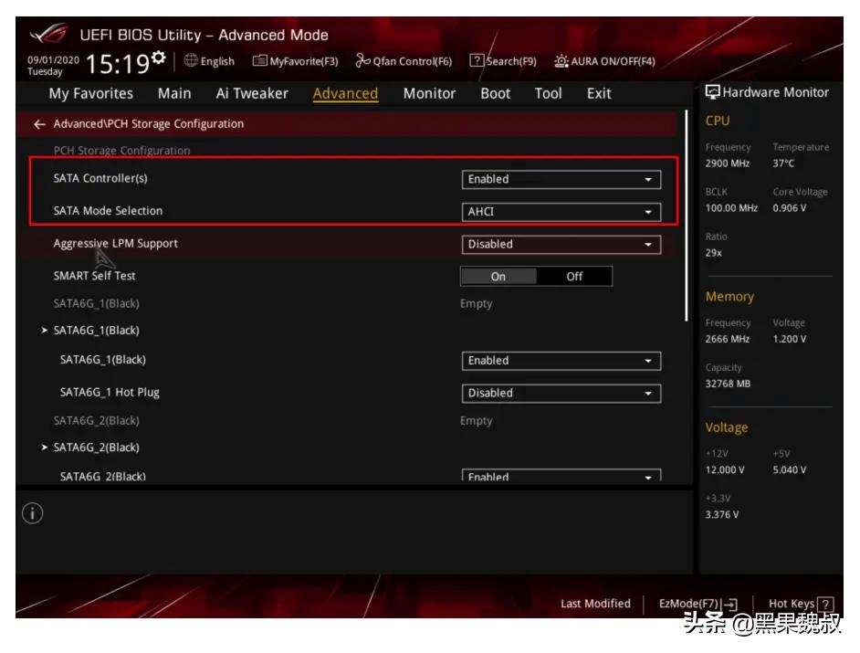The width and height of the screenshot is (860, 653).
Task: Open time settings gear icon
Action: click(159, 57)
